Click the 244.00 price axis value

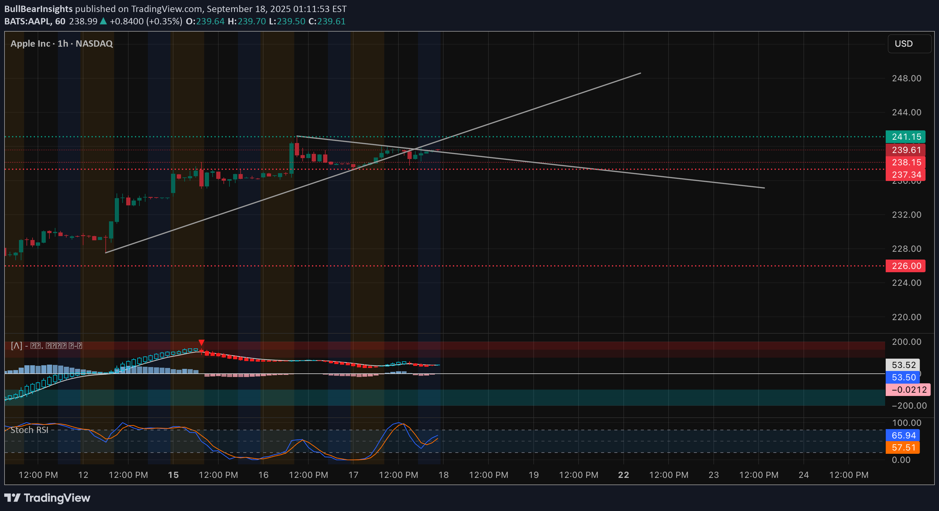(x=906, y=112)
